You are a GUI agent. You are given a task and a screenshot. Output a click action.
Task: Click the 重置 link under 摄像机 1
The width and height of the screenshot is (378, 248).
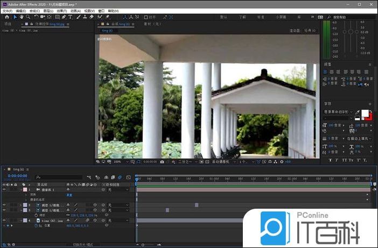pyautogui.click(x=69, y=195)
